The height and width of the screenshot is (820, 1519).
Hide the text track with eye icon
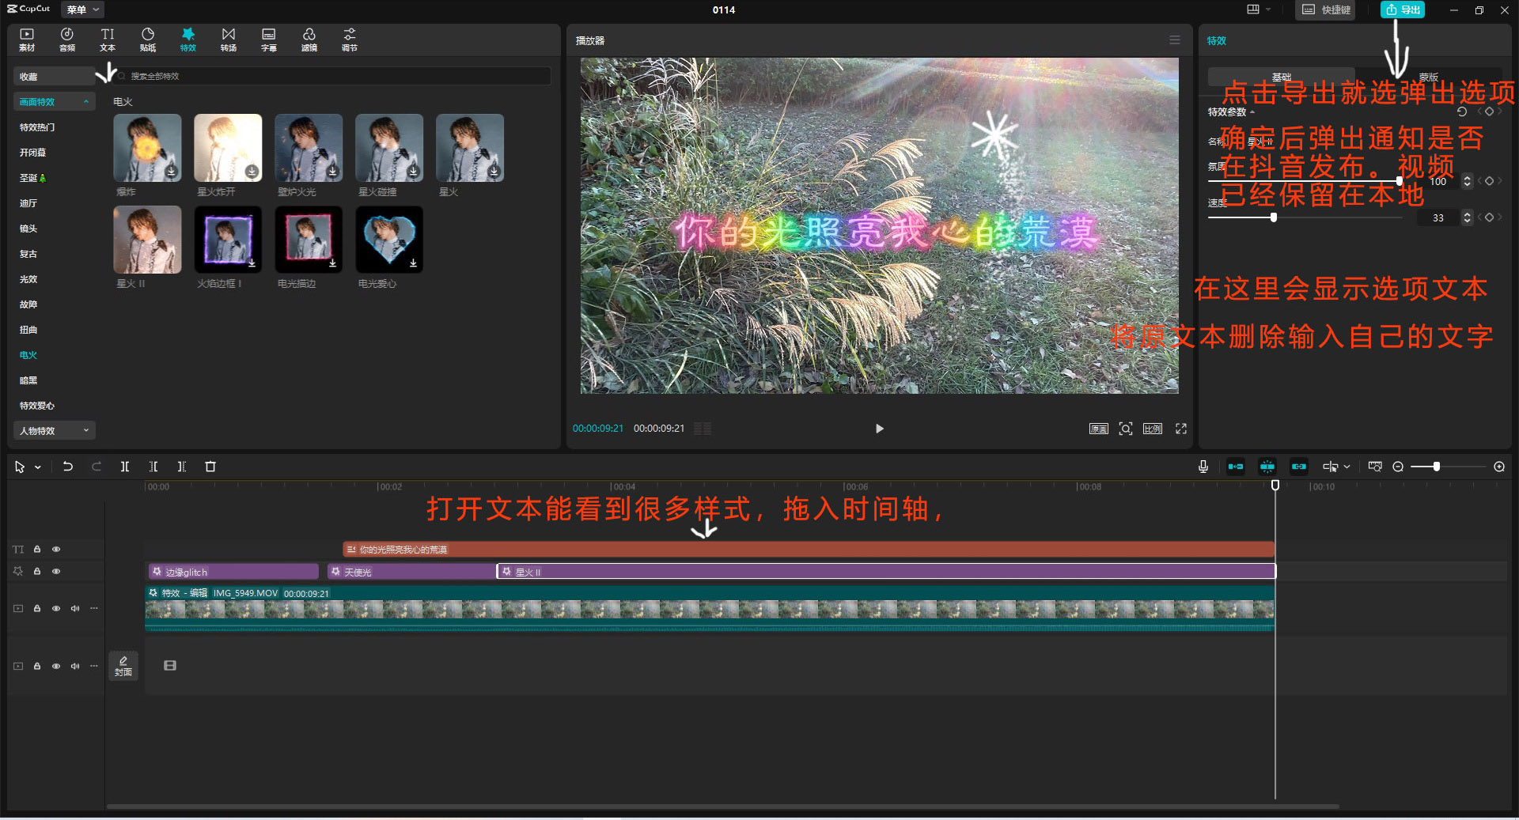click(56, 549)
